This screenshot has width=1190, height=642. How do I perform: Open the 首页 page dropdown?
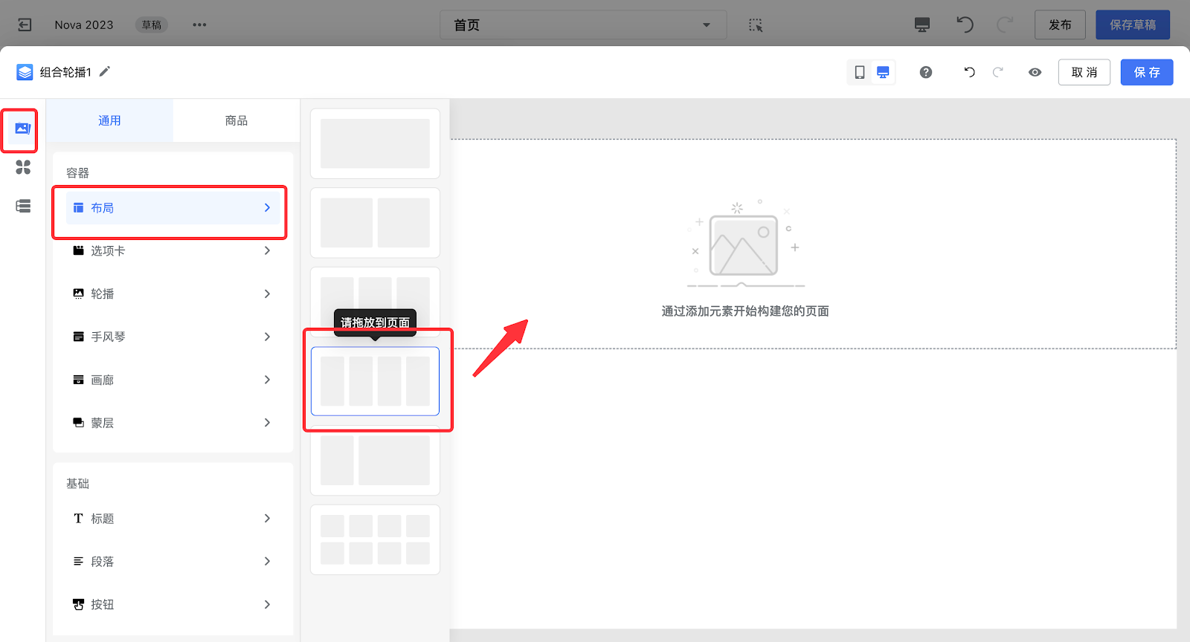(x=582, y=25)
